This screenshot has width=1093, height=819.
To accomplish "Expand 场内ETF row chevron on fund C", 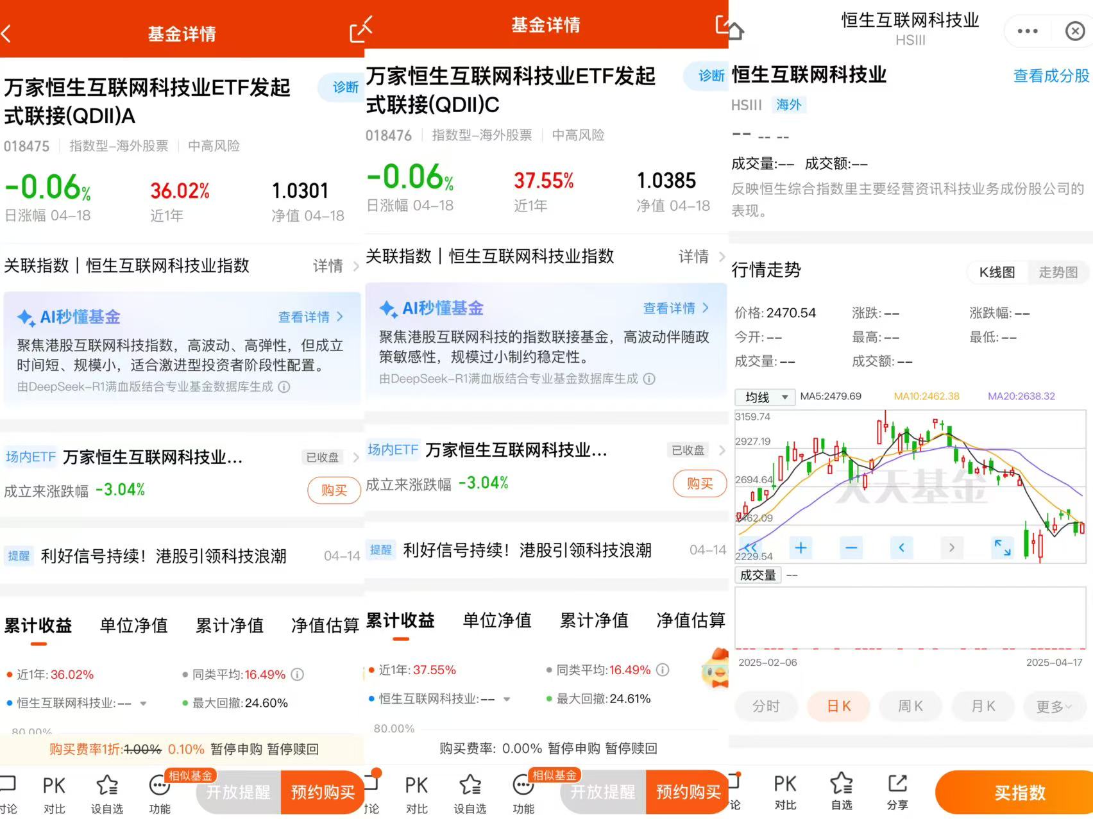I will [x=722, y=450].
